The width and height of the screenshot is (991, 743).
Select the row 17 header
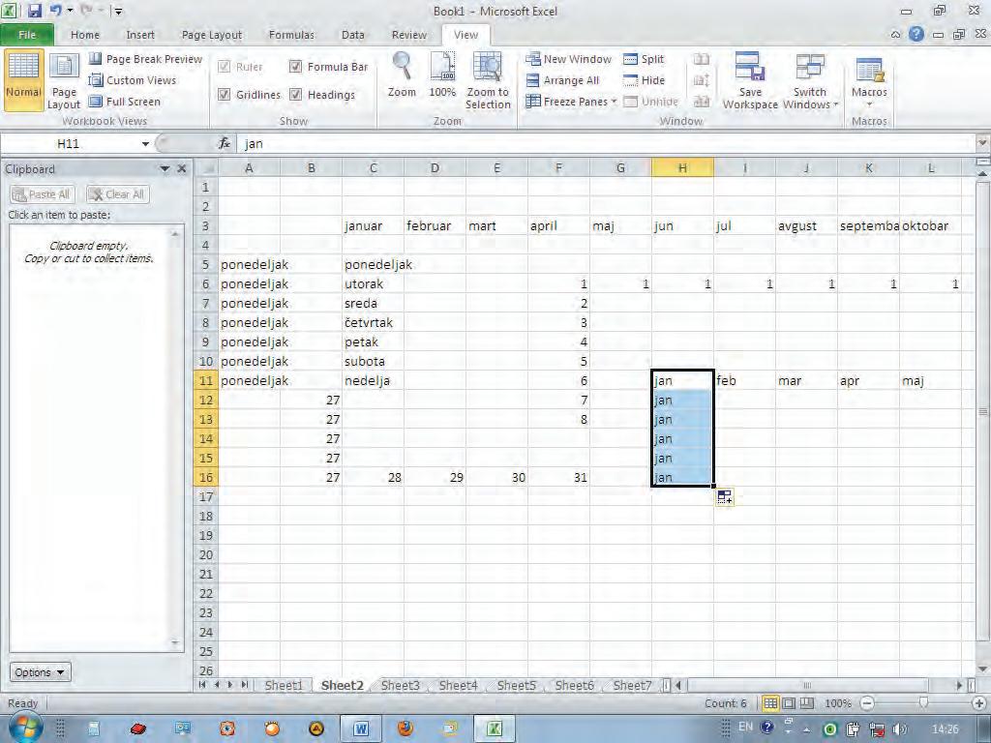pos(205,496)
